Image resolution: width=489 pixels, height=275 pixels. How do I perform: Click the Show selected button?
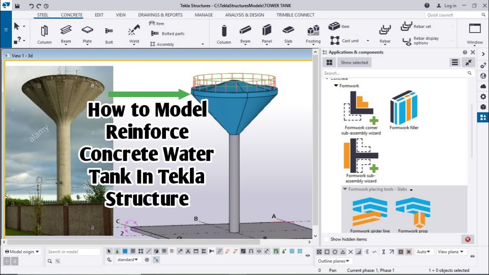pos(354,62)
